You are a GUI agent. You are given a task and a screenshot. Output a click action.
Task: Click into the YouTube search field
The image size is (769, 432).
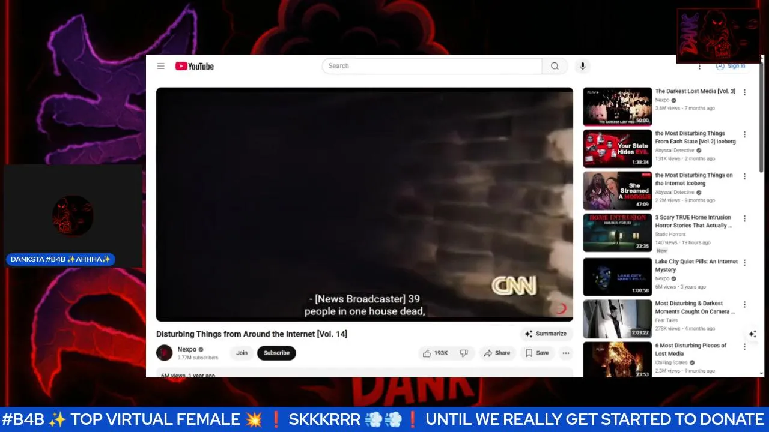432,66
